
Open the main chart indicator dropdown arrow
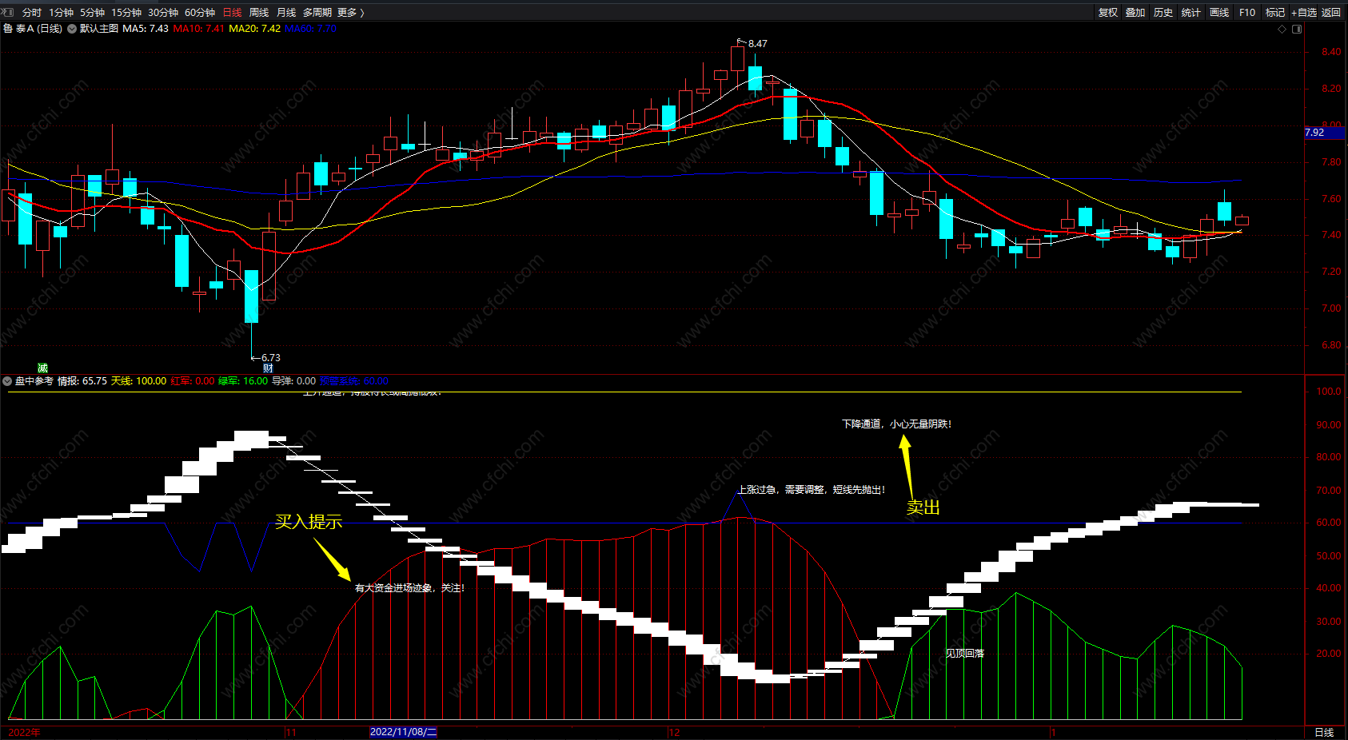(72, 29)
